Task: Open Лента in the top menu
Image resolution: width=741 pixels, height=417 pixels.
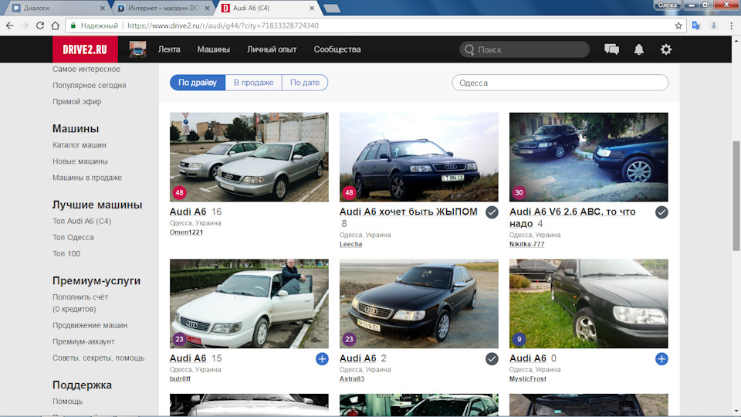Action: pos(169,49)
